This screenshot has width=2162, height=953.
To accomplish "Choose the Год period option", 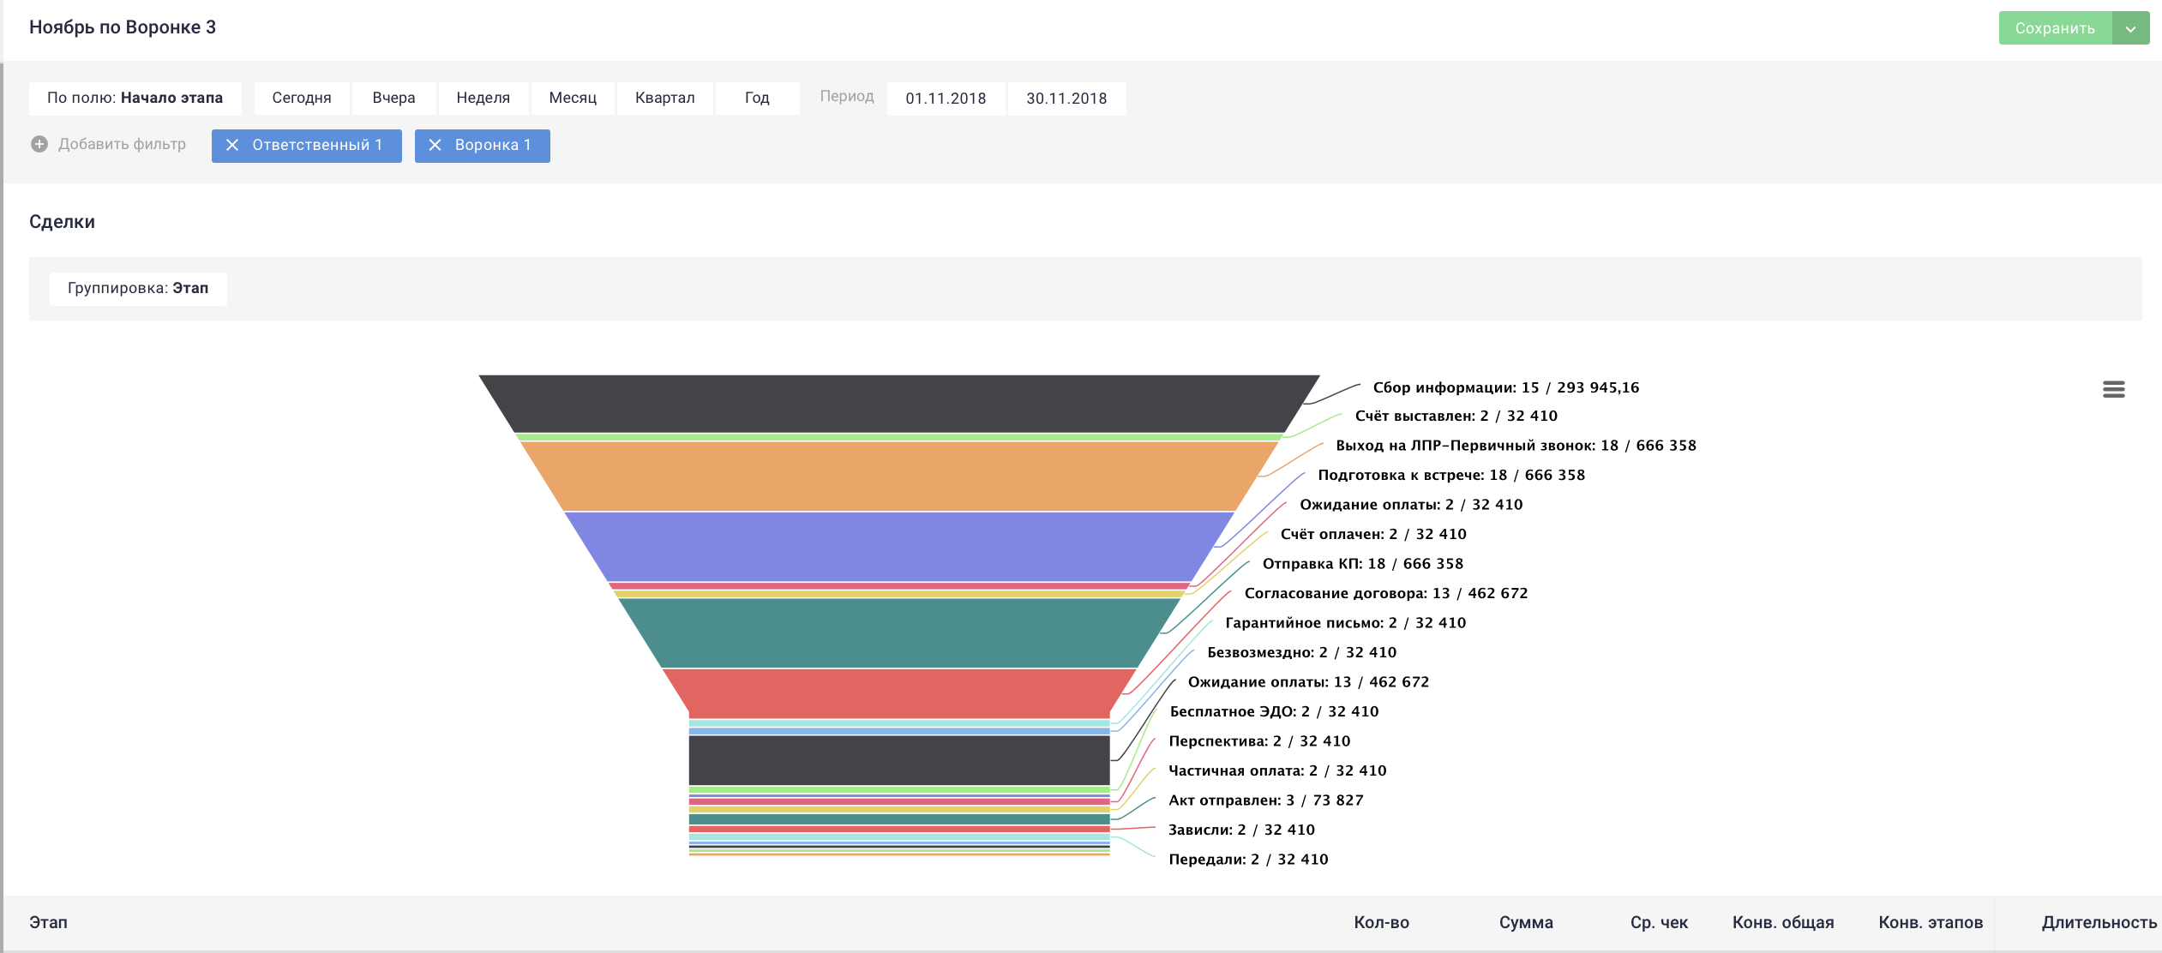I will pyautogui.click(x=756, y=99).
